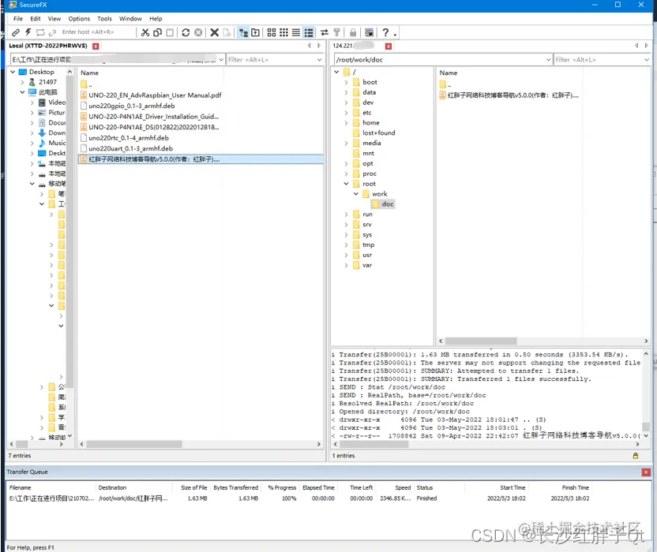Open the View menu
Screen dimensions: 657x552
coord(54,18)
